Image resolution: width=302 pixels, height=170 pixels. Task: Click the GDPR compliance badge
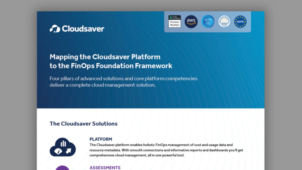click(x=240, y=22)
